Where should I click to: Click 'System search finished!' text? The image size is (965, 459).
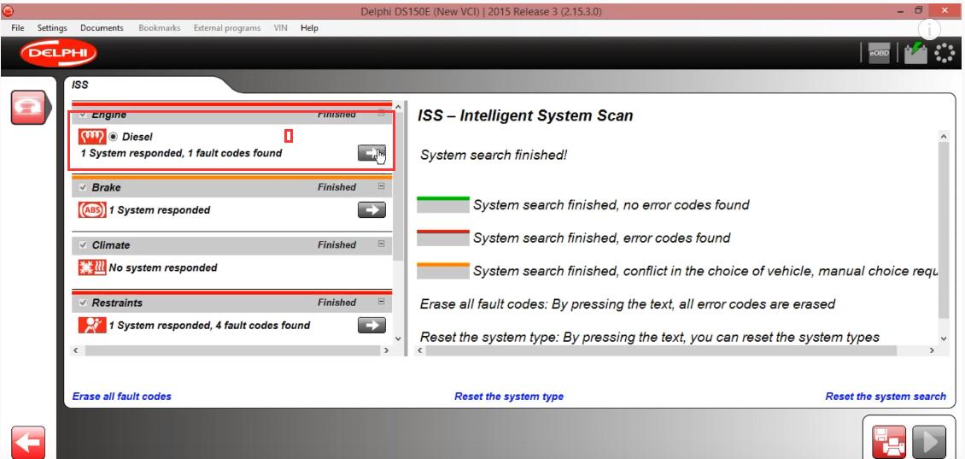[494, 156]
